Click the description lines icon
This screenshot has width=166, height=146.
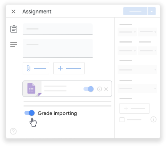pyautogui.click(x=14, y=44)
